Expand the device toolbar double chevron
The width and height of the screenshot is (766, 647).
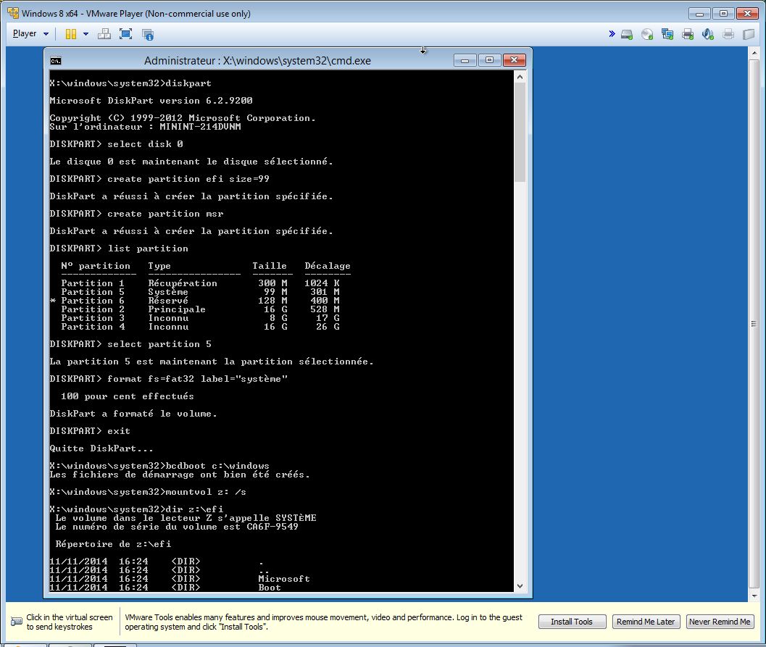click(x=612, y=34)
